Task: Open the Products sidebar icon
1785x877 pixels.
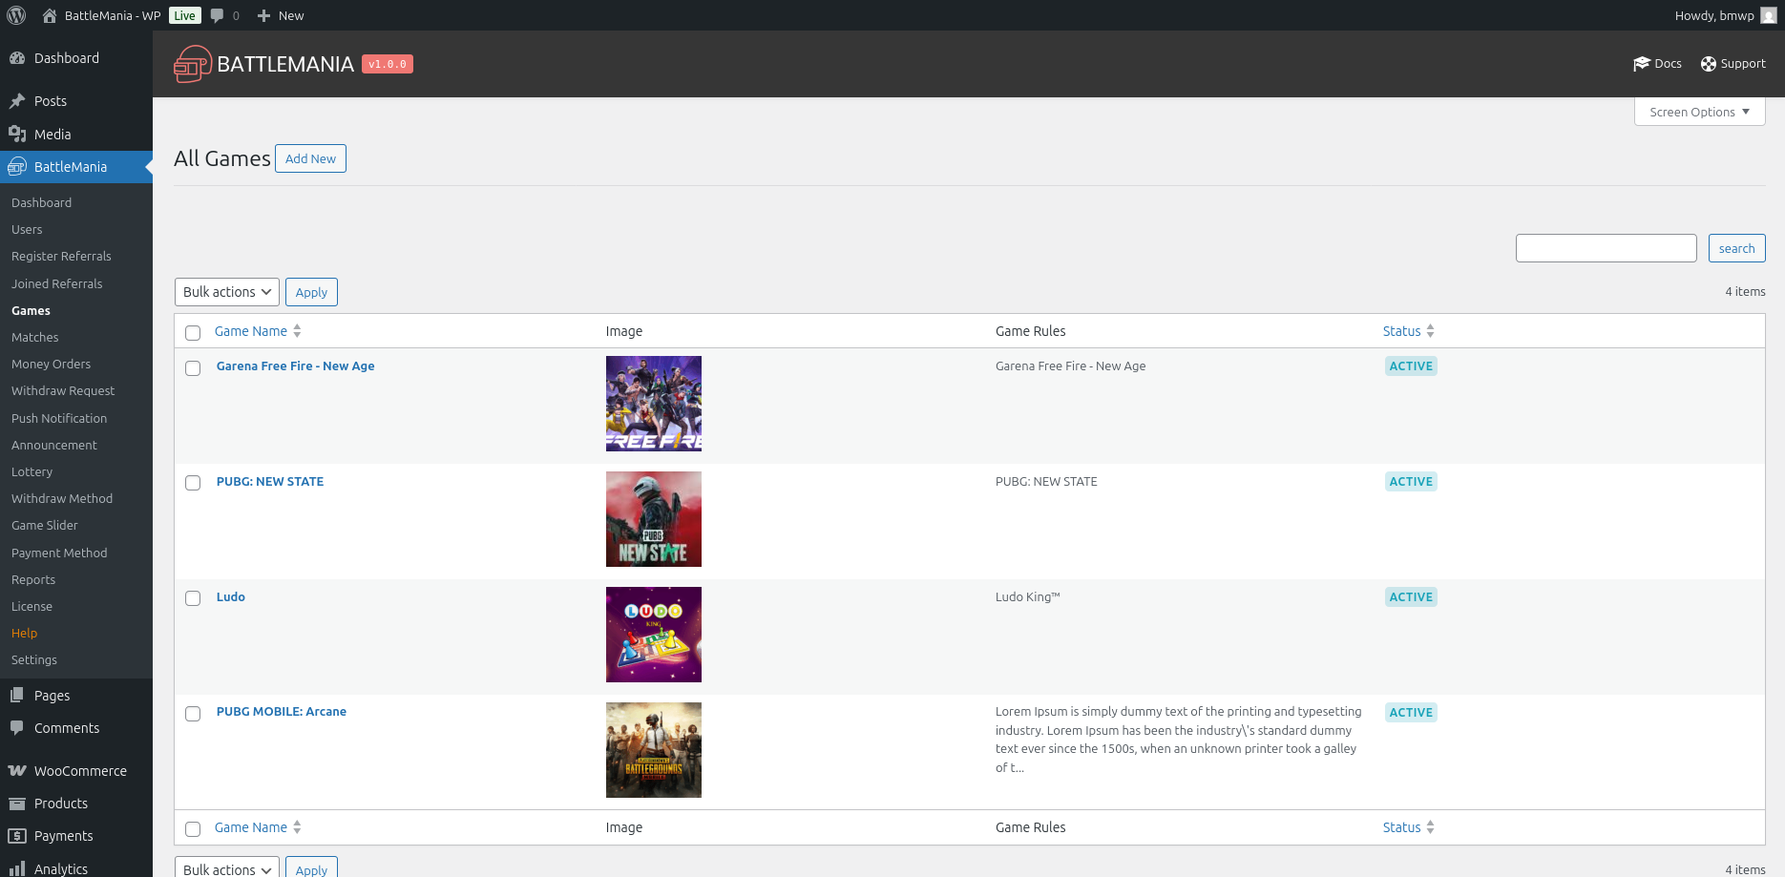Action: (x=17, y=804)
